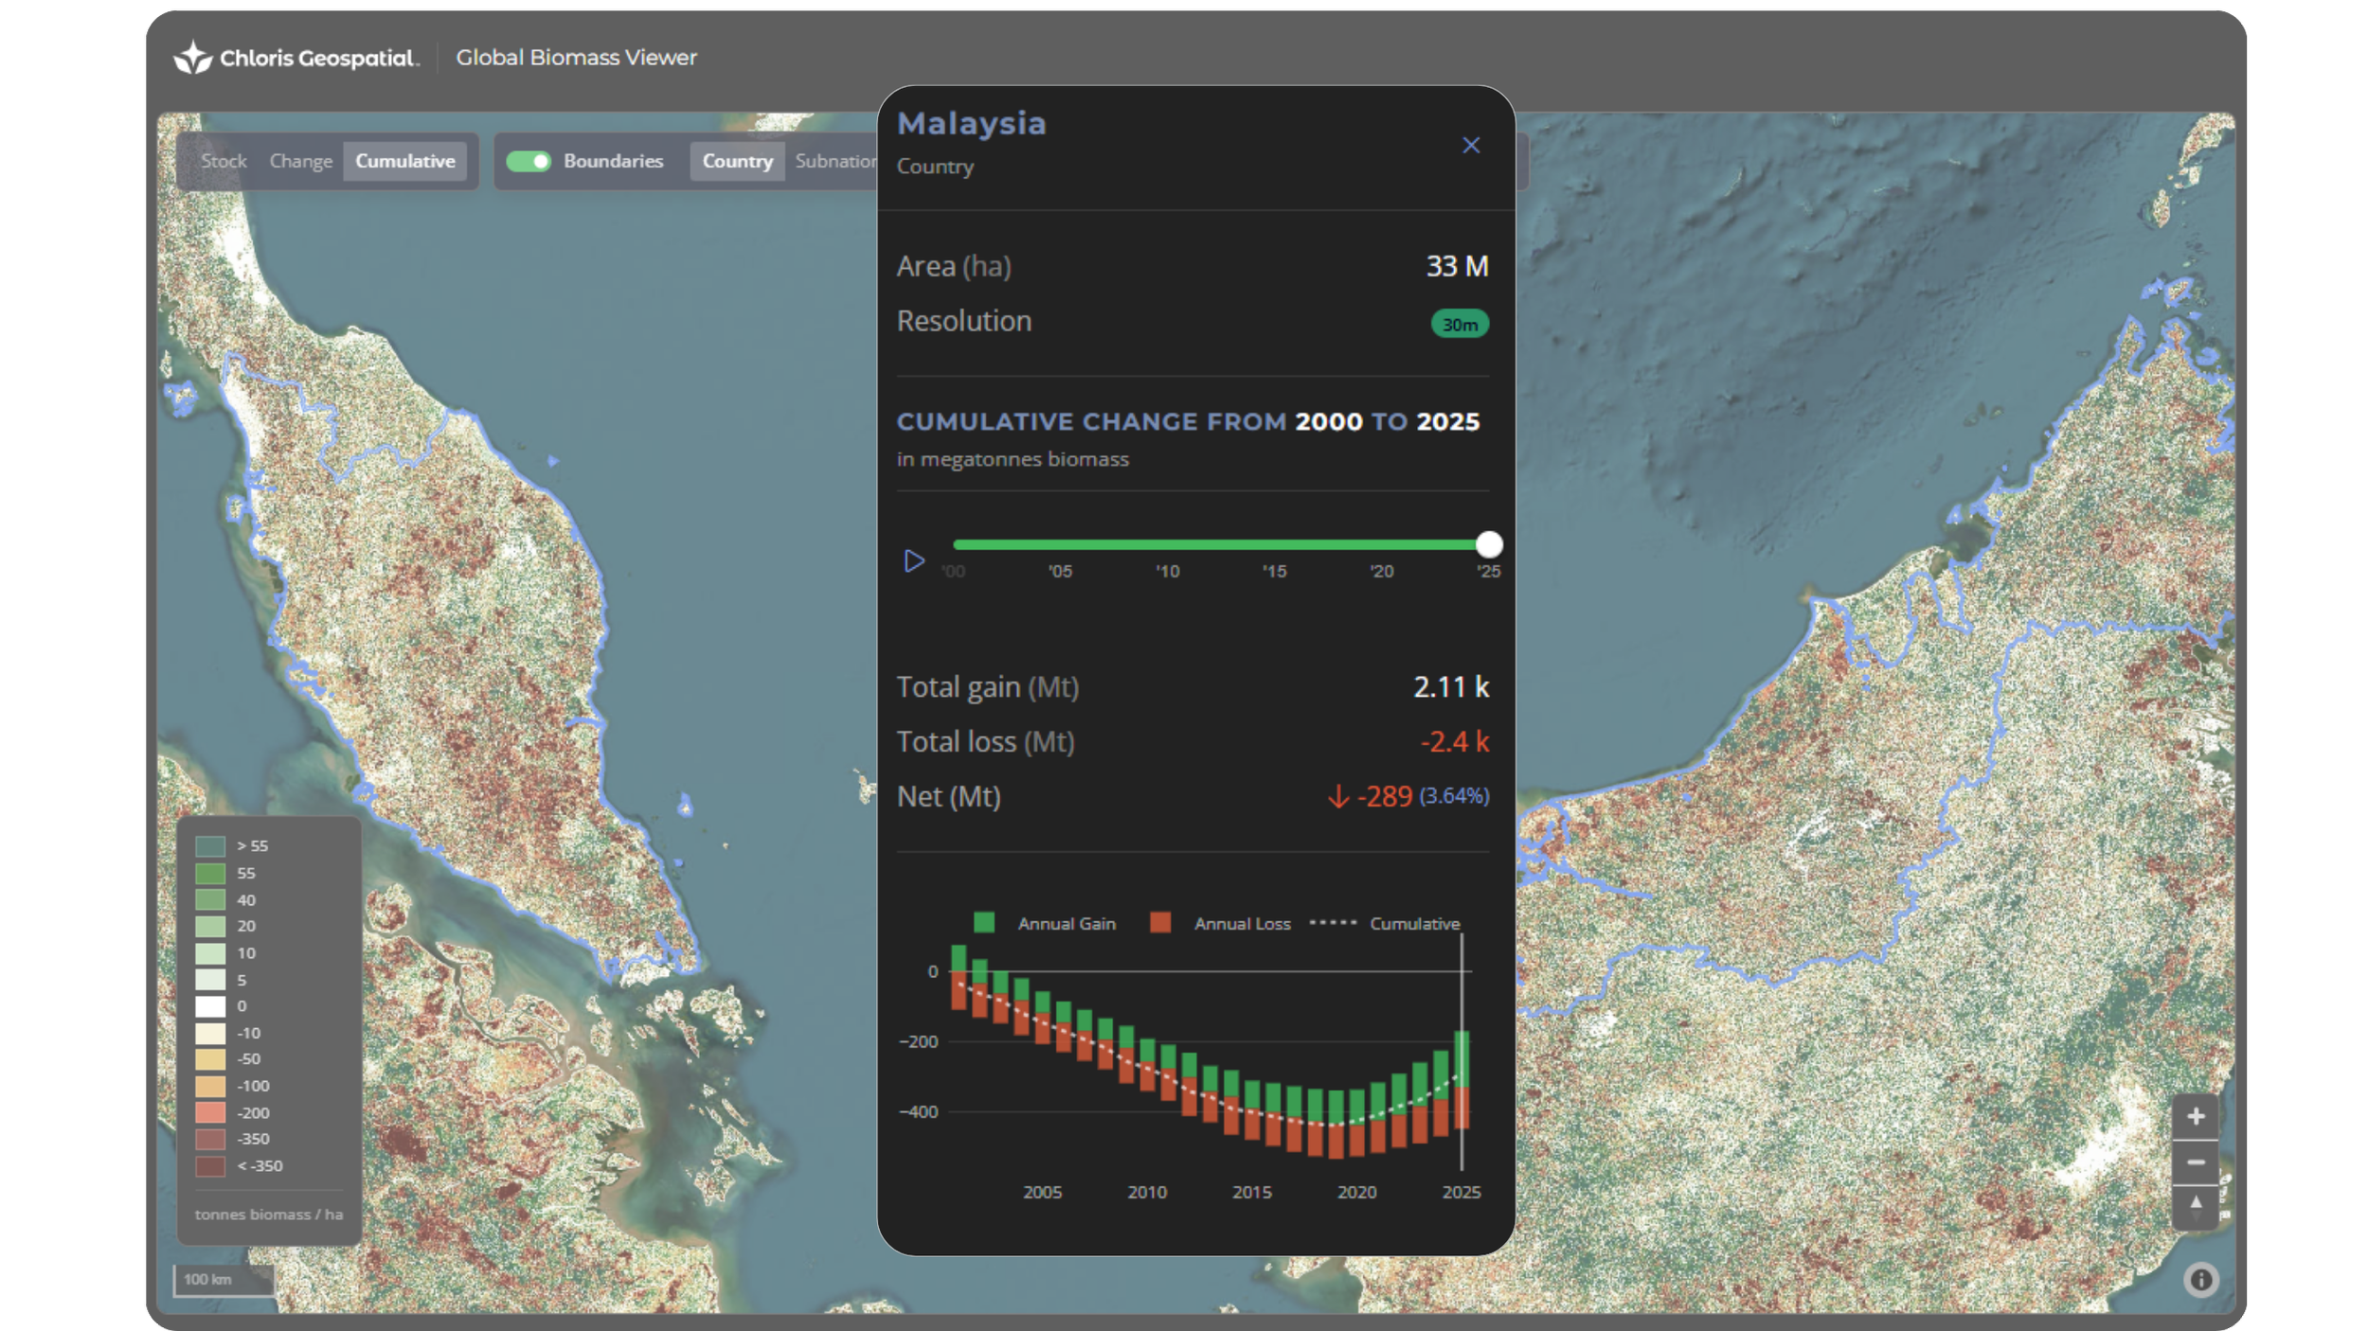
Task: Click the -200 legend color swatch
Action: [210, 1112]
